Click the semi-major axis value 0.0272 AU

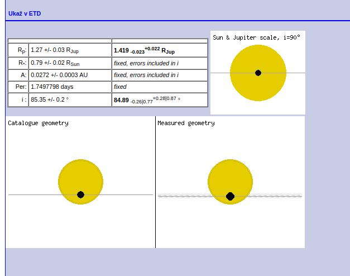point(60,75)
